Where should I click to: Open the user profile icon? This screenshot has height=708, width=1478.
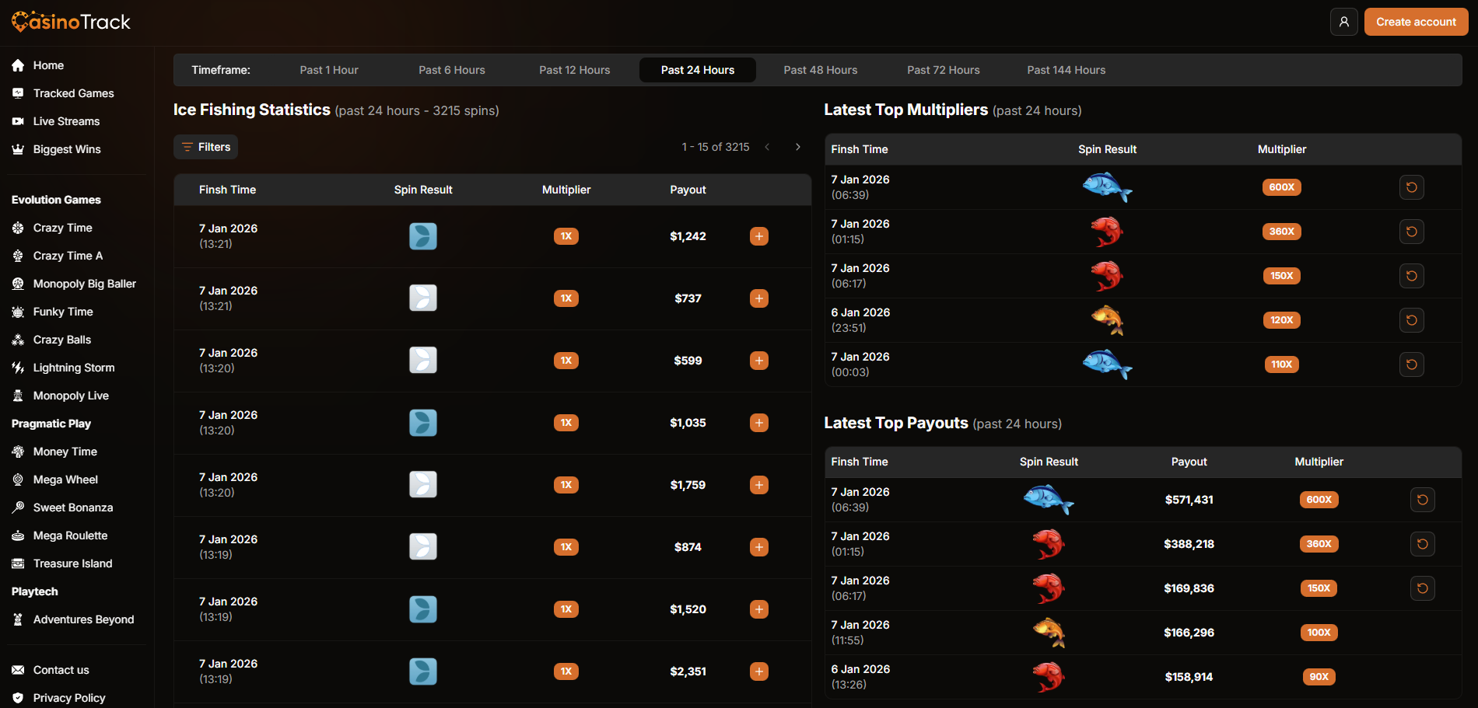point(1343,22)
